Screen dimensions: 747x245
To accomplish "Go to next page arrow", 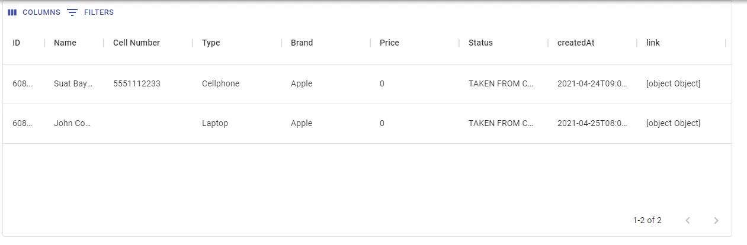I will pos(716,221).
